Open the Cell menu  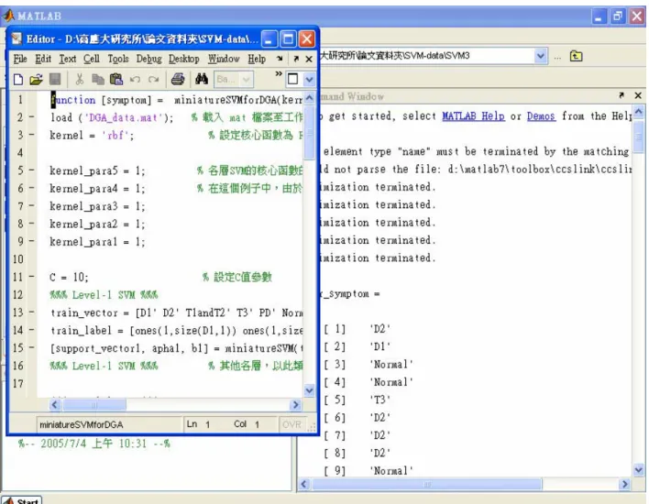point(92,60)
